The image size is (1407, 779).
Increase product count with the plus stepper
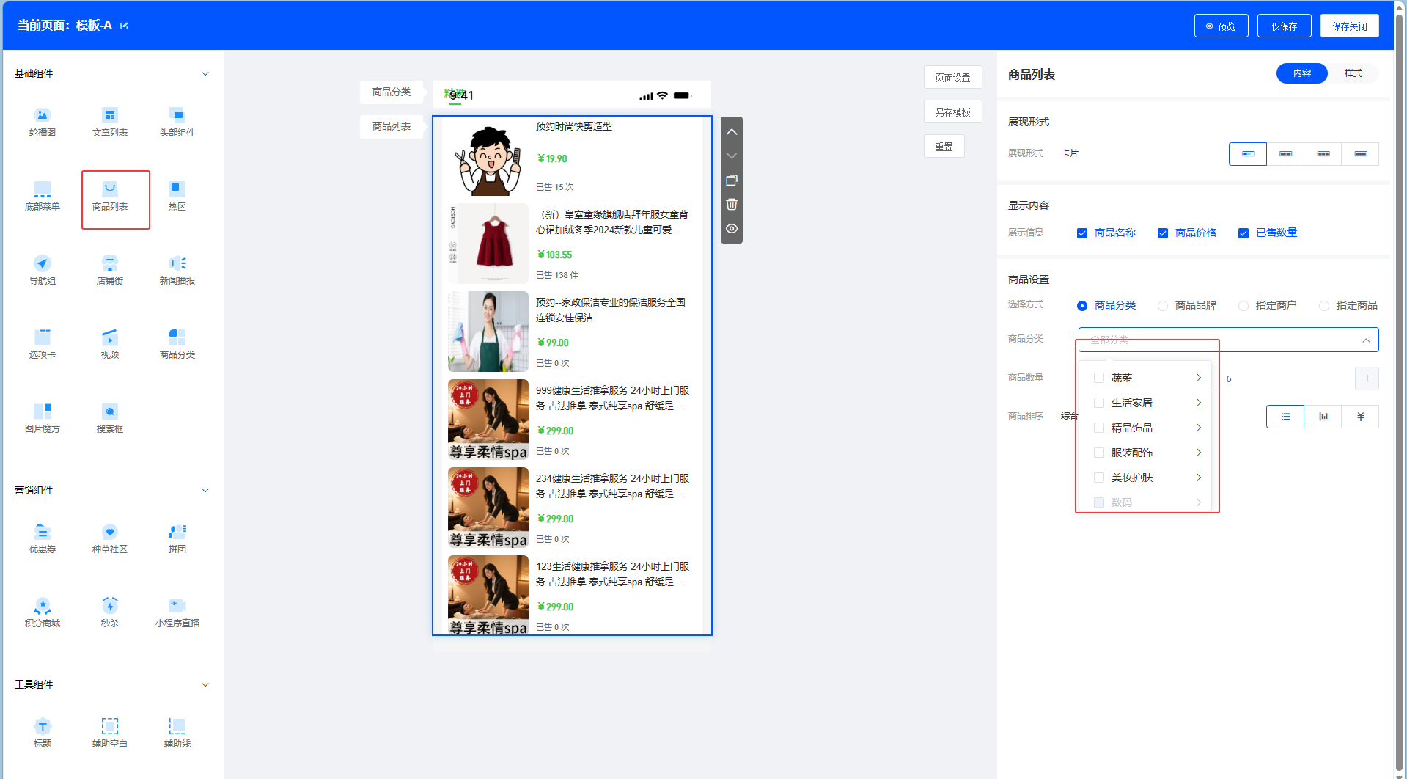(x=1367, y=378)
